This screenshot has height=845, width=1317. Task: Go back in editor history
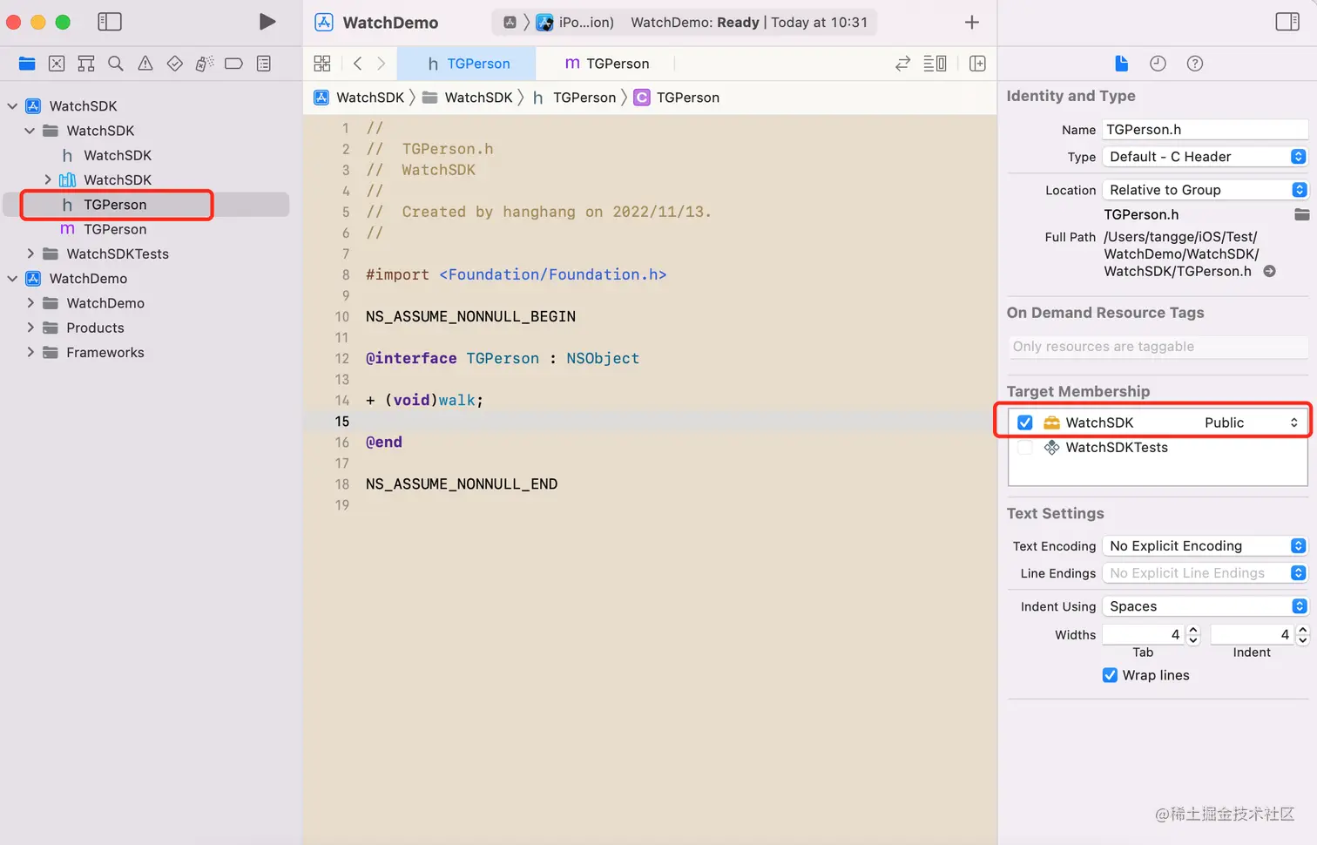click(x=358, y=64)
